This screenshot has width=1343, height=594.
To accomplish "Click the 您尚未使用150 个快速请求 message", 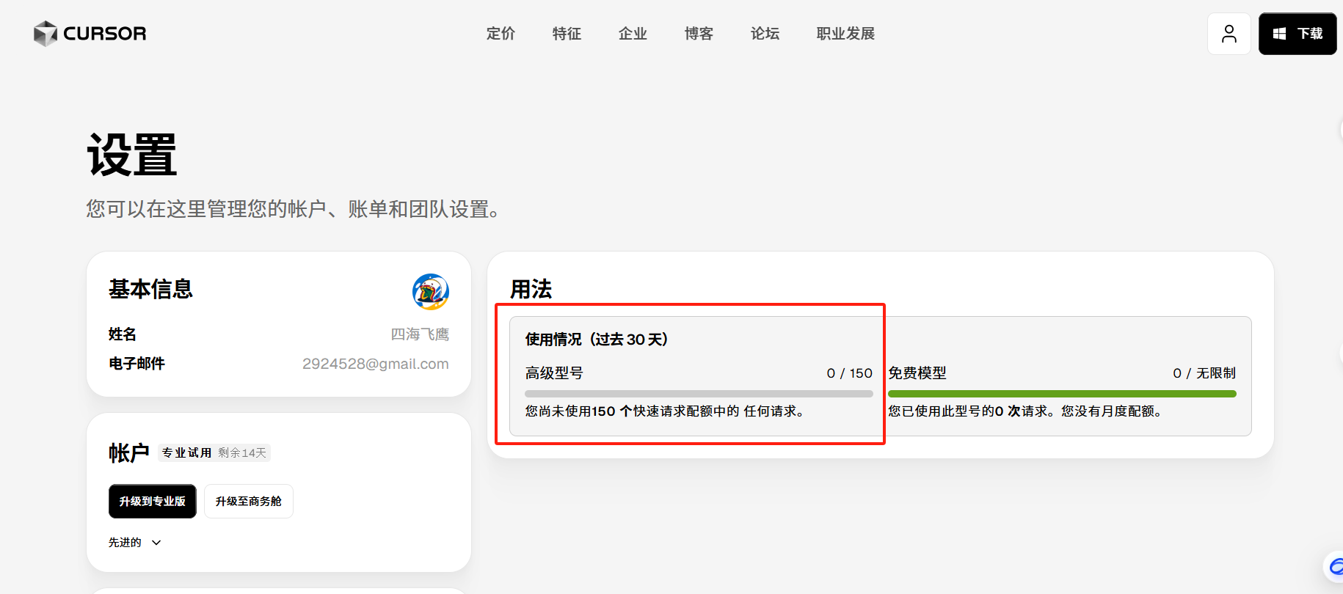I will tap(665, 411).
